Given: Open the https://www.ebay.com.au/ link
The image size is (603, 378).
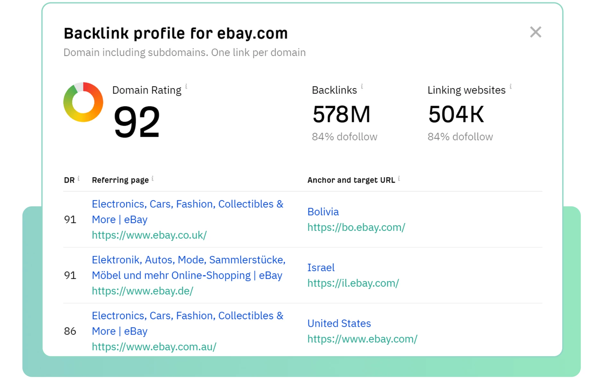Looking at the screenshot, I should [x=154, y=347].
